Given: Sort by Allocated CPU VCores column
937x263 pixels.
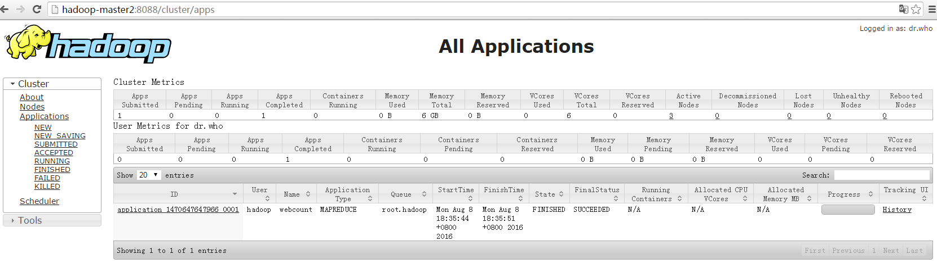Looking at the screenshot, I should [x=721, y=194].
